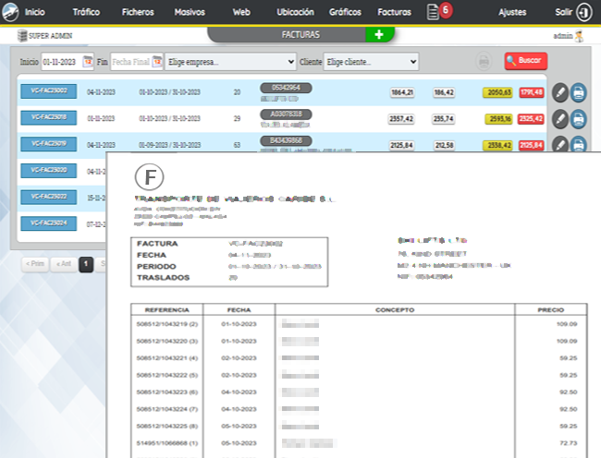Click the period 01-09-2023 / 31-10-2023 cell

pos(170,145)
